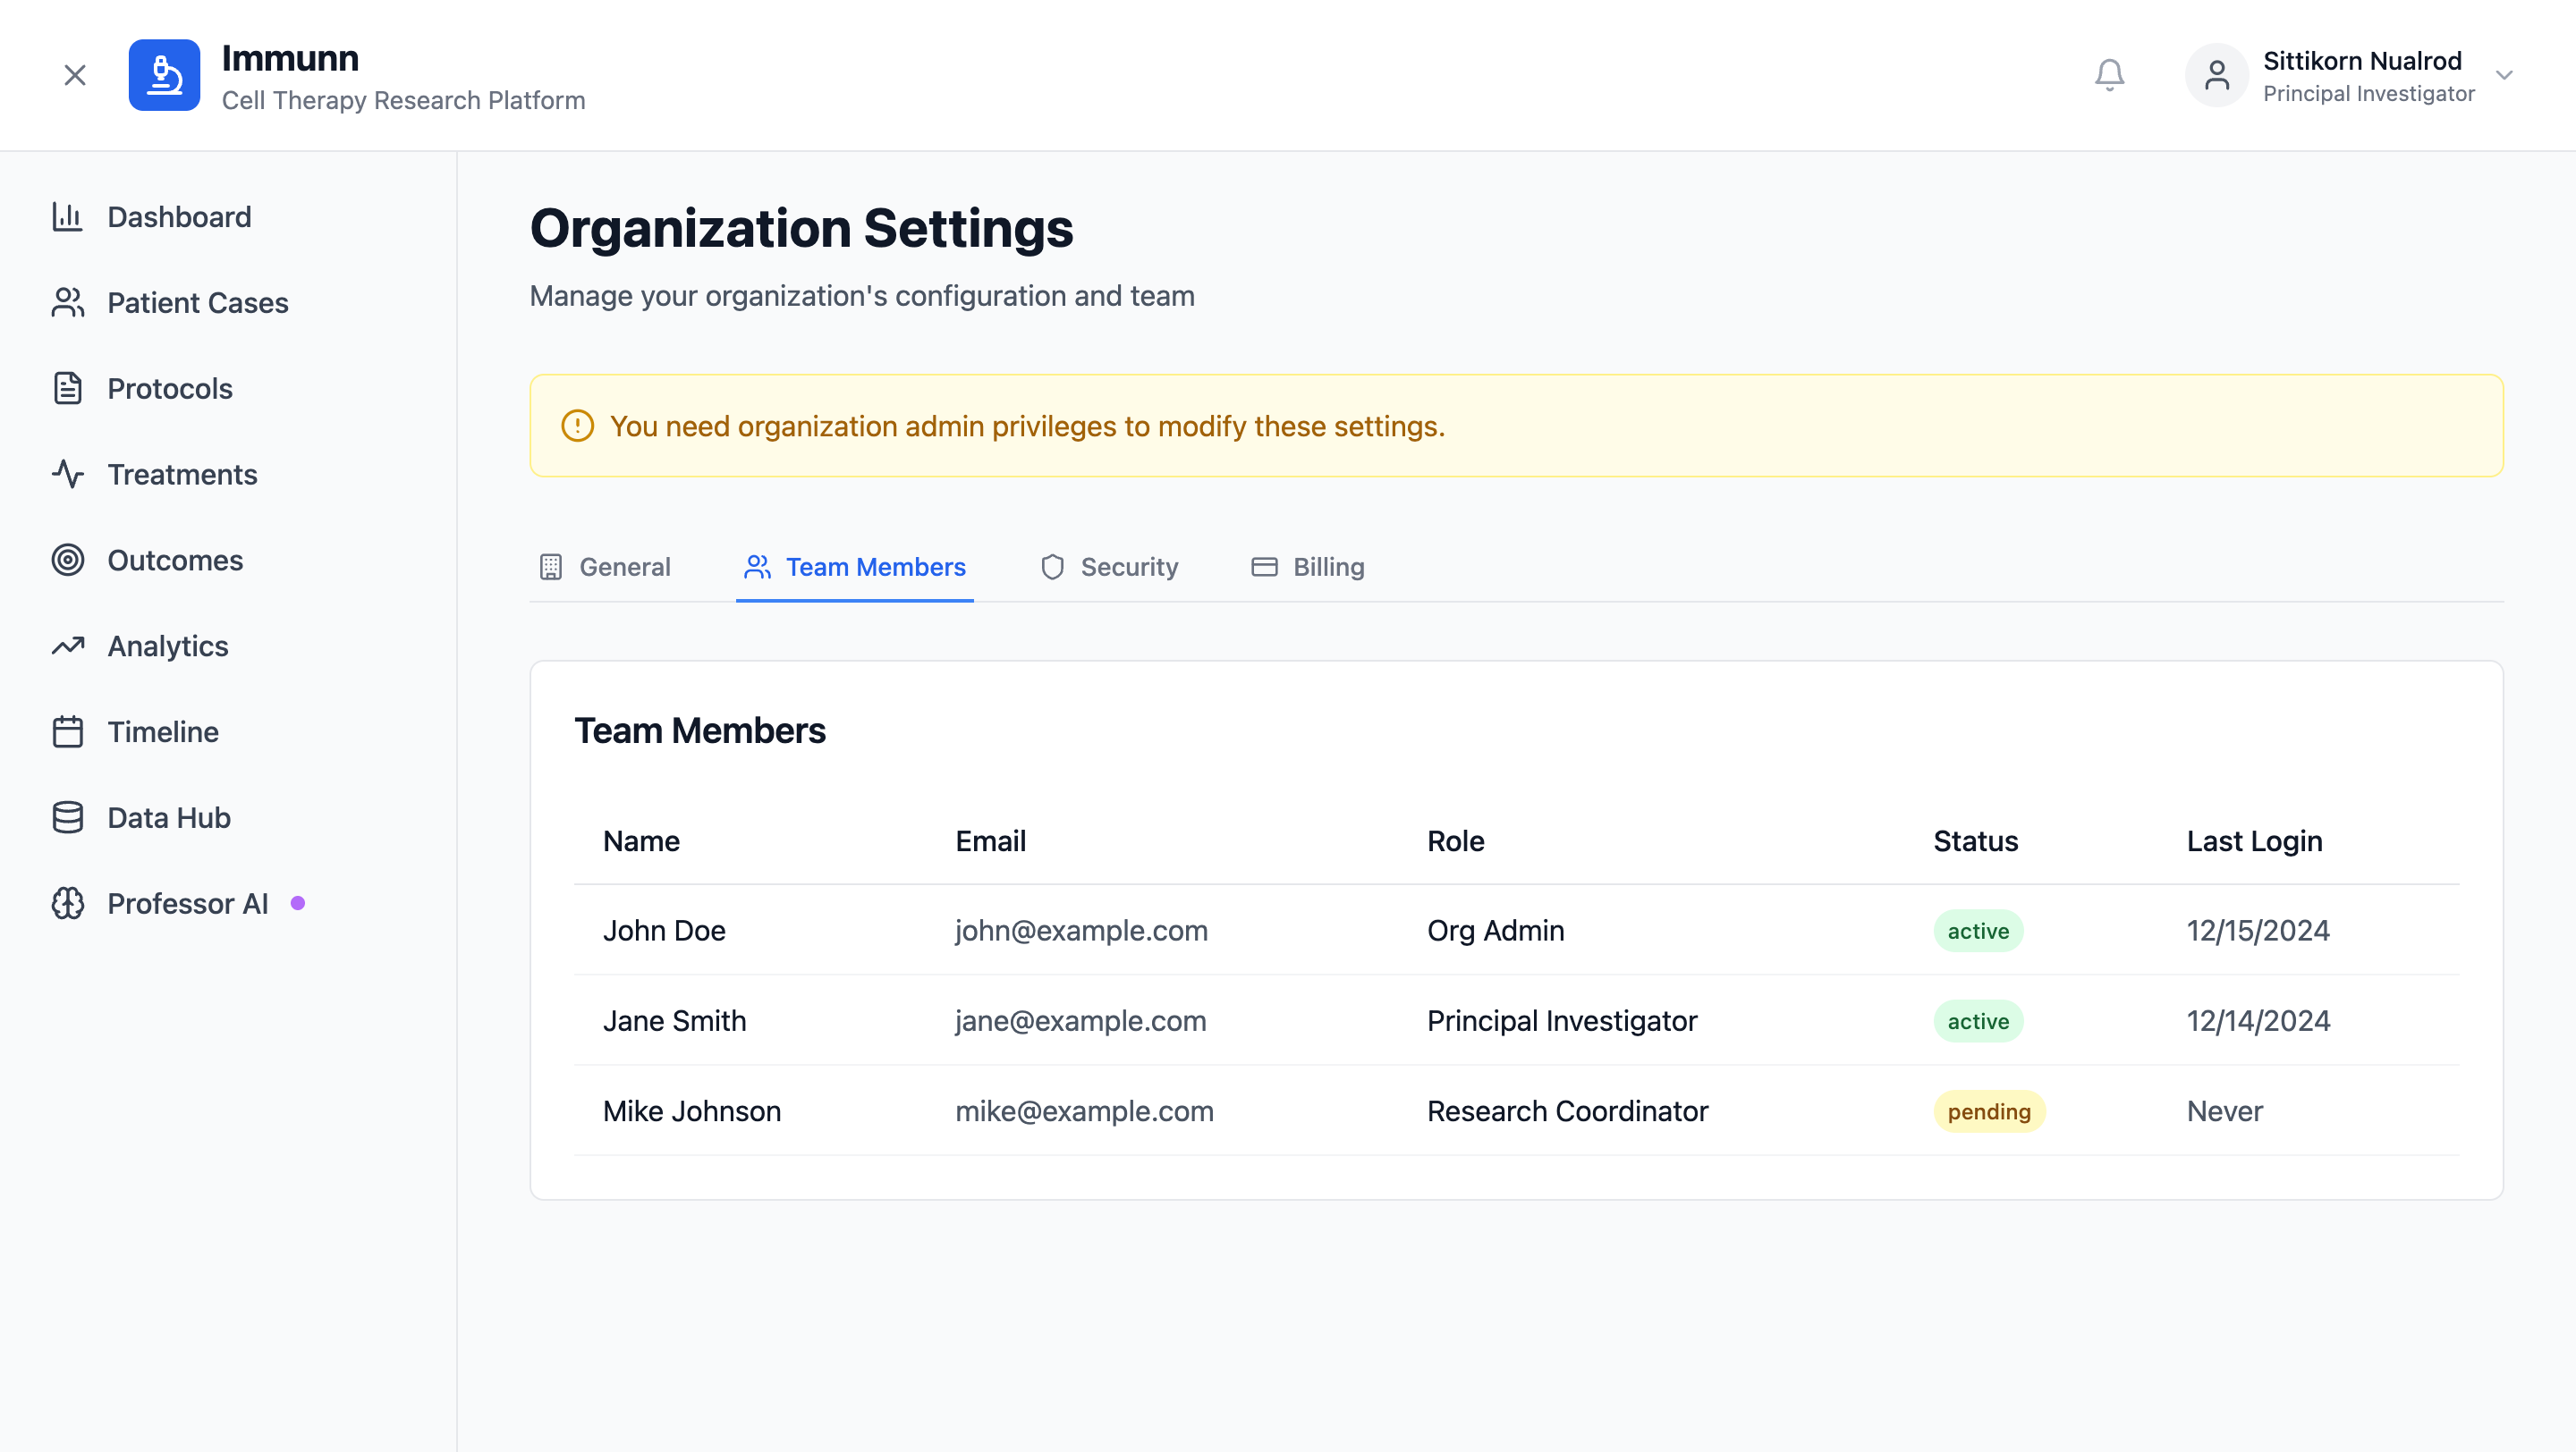Go to Analytics in the sidebar

(x=167, y=646)
